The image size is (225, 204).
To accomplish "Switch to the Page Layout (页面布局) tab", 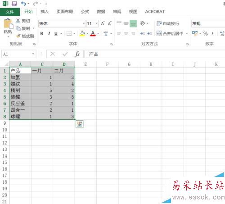I will tap(65, 12).
